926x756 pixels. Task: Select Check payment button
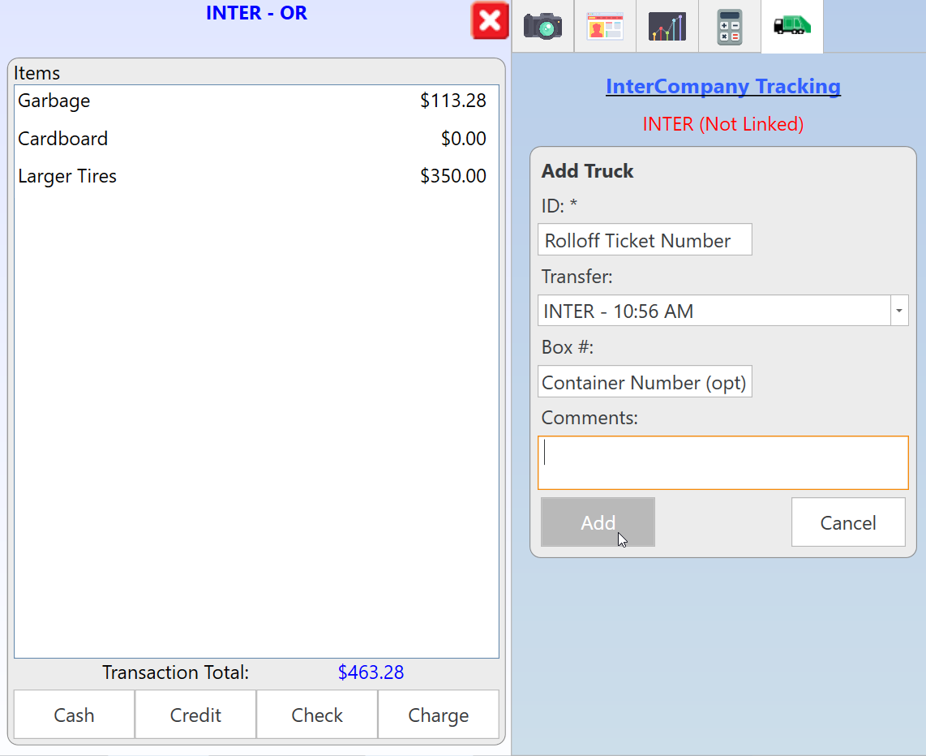(317, 715)
